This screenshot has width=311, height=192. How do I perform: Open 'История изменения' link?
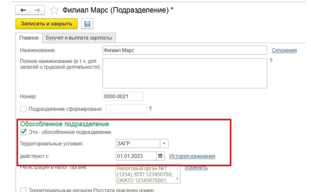click(x=192, y=156)
